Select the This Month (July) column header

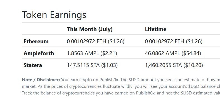tap(90, 29)
